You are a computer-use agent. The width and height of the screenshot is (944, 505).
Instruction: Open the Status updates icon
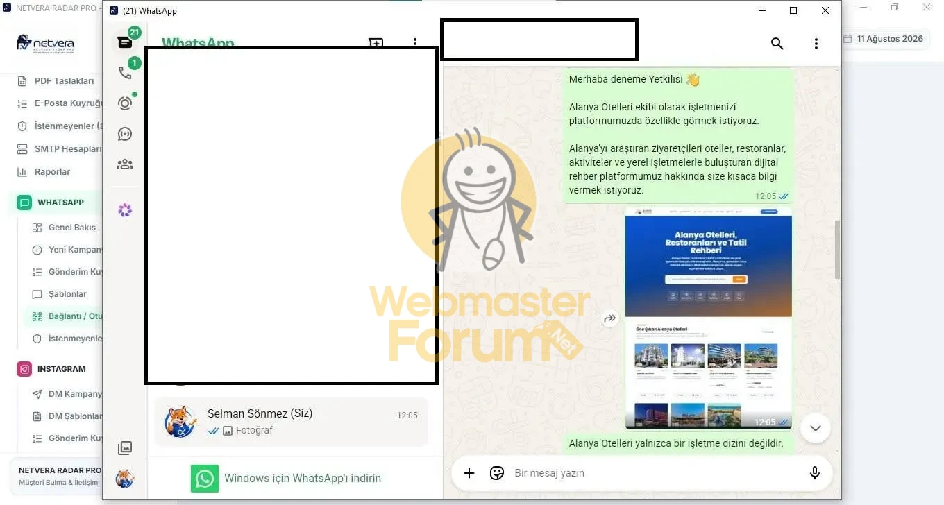125,103
